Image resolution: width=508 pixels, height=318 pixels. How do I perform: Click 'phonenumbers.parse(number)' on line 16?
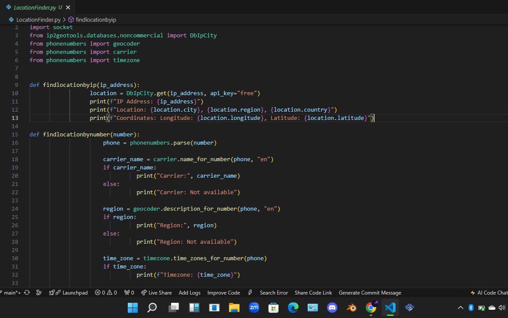coord(173,143)
